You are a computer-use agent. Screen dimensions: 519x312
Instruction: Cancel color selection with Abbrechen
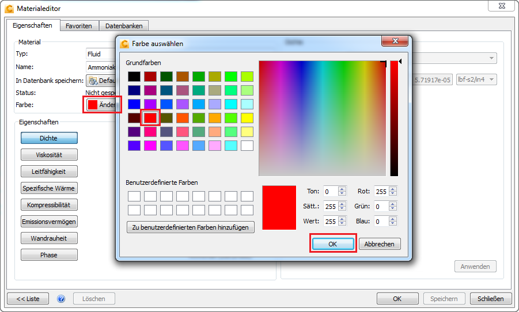click(380, 244)
